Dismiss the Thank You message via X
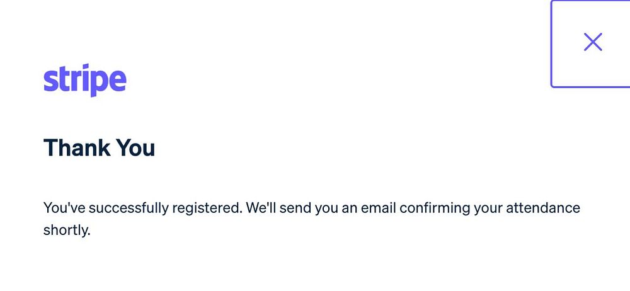 click(593, 42)
